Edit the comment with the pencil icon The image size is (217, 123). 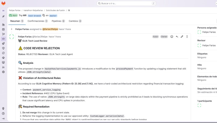[182, 37]
